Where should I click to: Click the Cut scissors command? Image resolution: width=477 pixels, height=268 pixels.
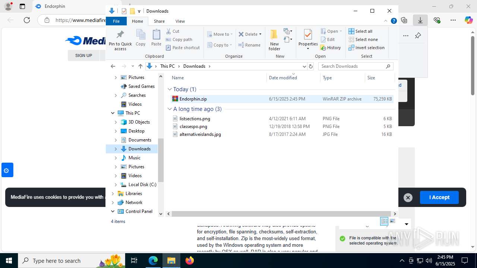(x=173, y=31)
